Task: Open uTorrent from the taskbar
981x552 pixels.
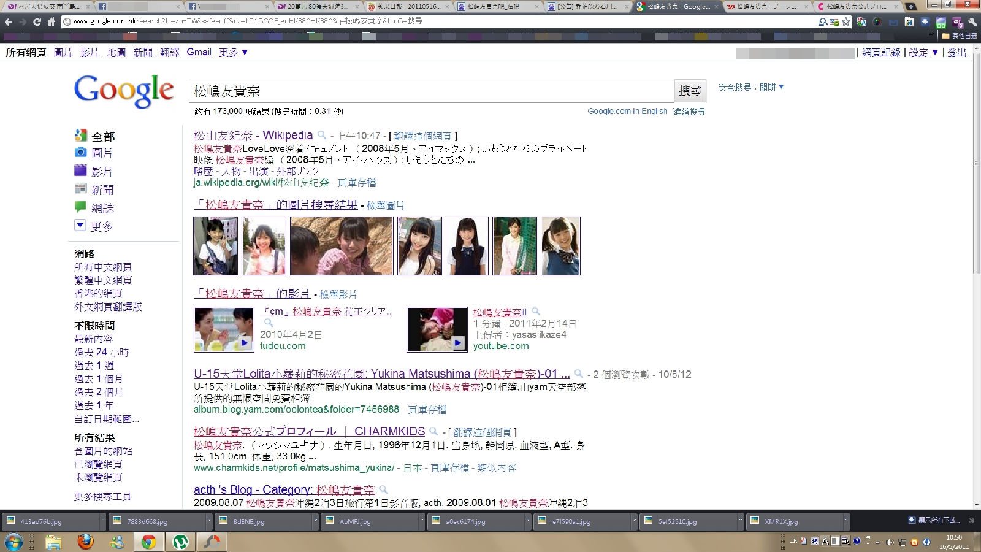Action: [180, 542]
